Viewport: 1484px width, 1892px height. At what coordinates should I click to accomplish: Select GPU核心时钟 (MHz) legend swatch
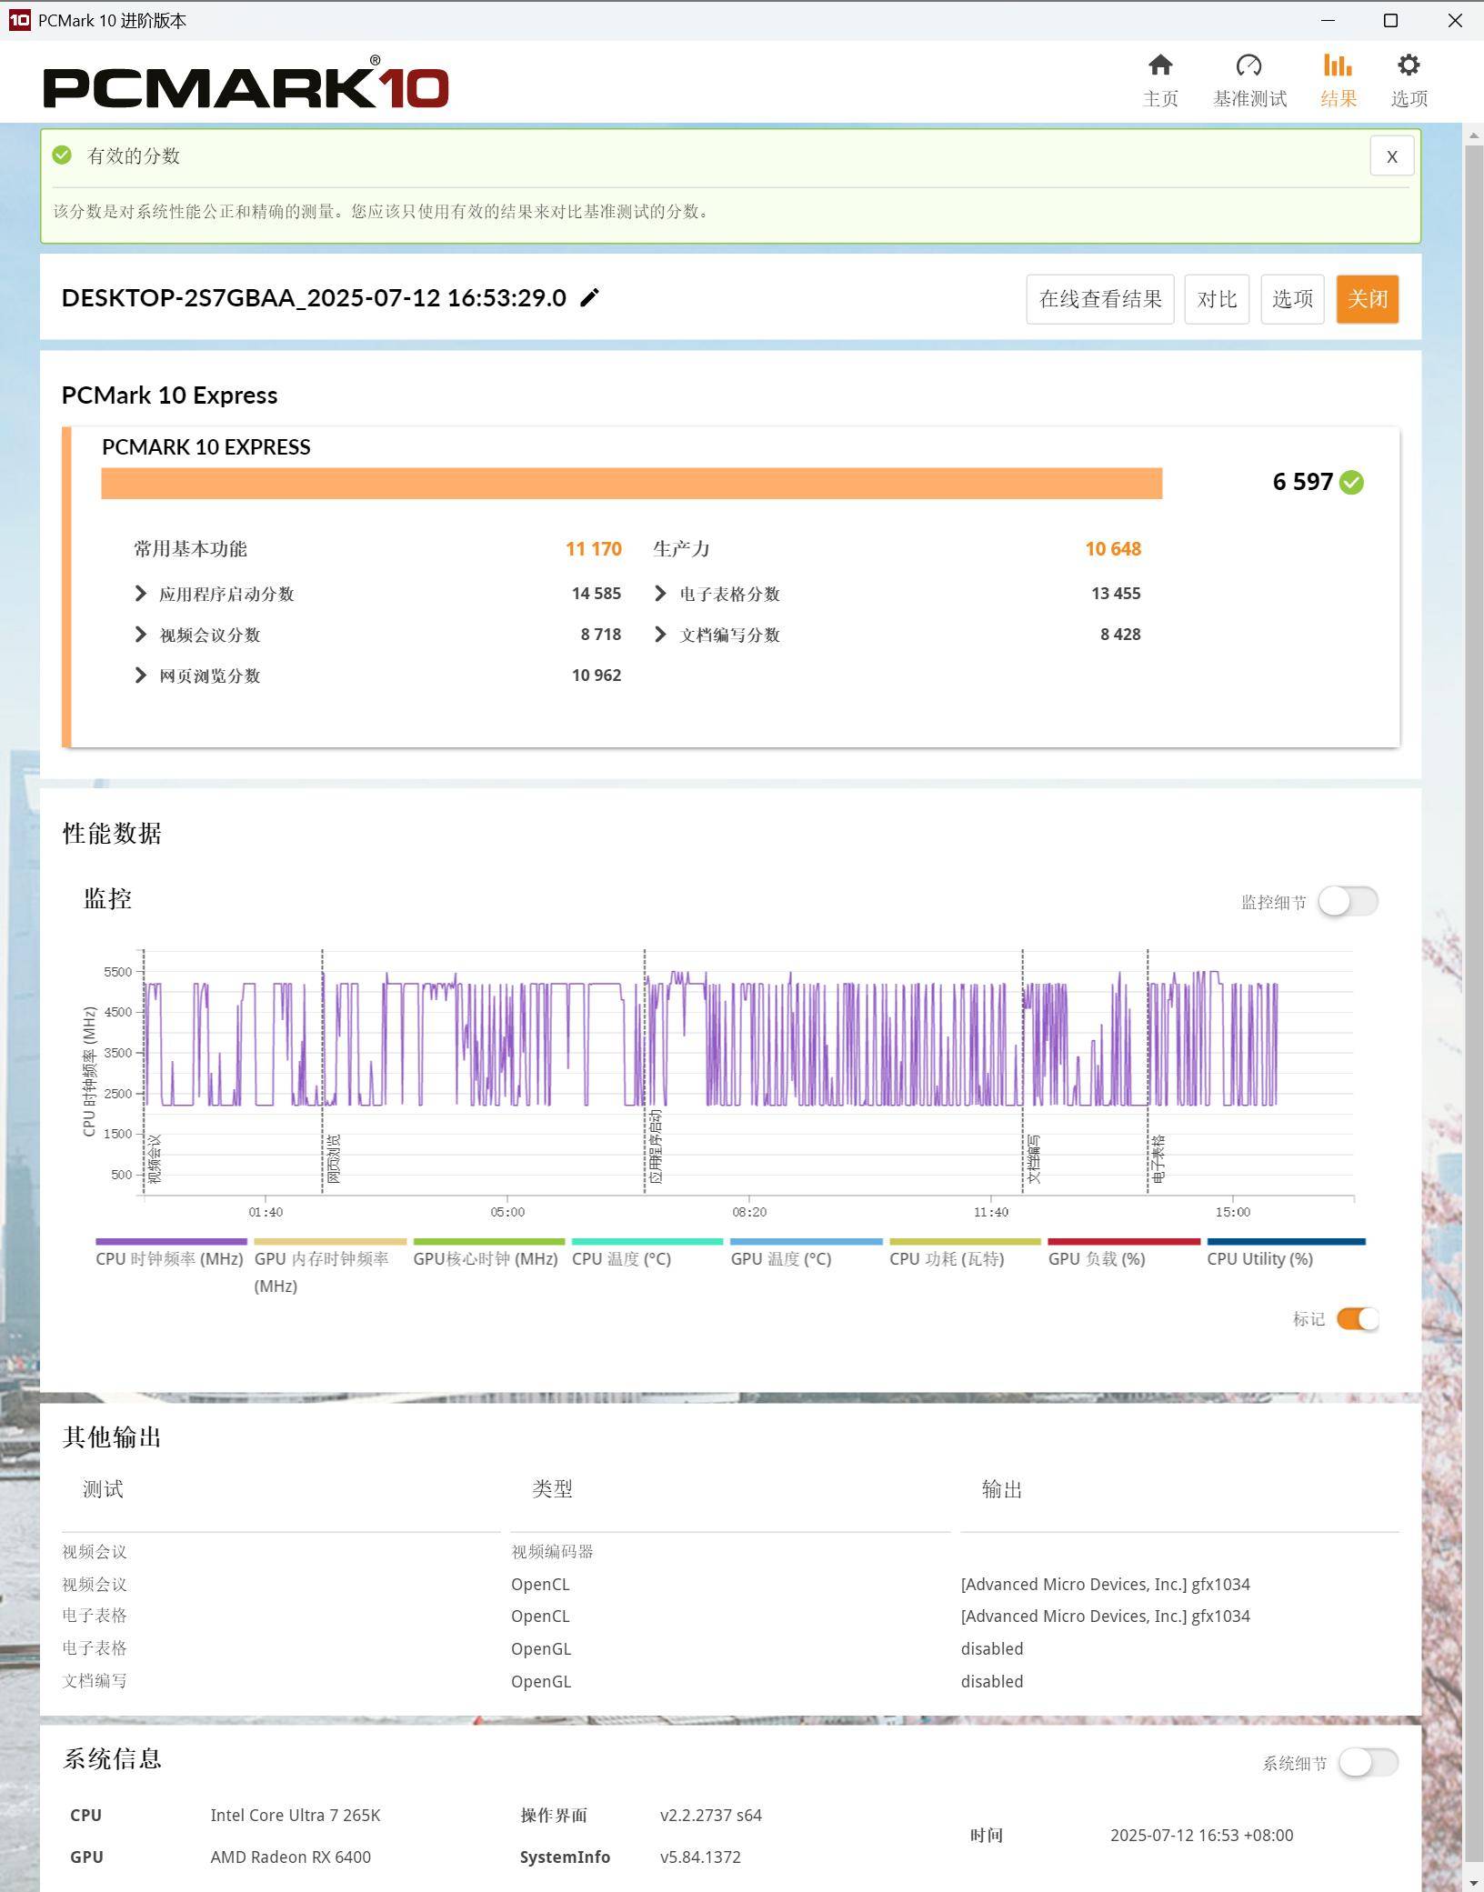(489, 1241)
